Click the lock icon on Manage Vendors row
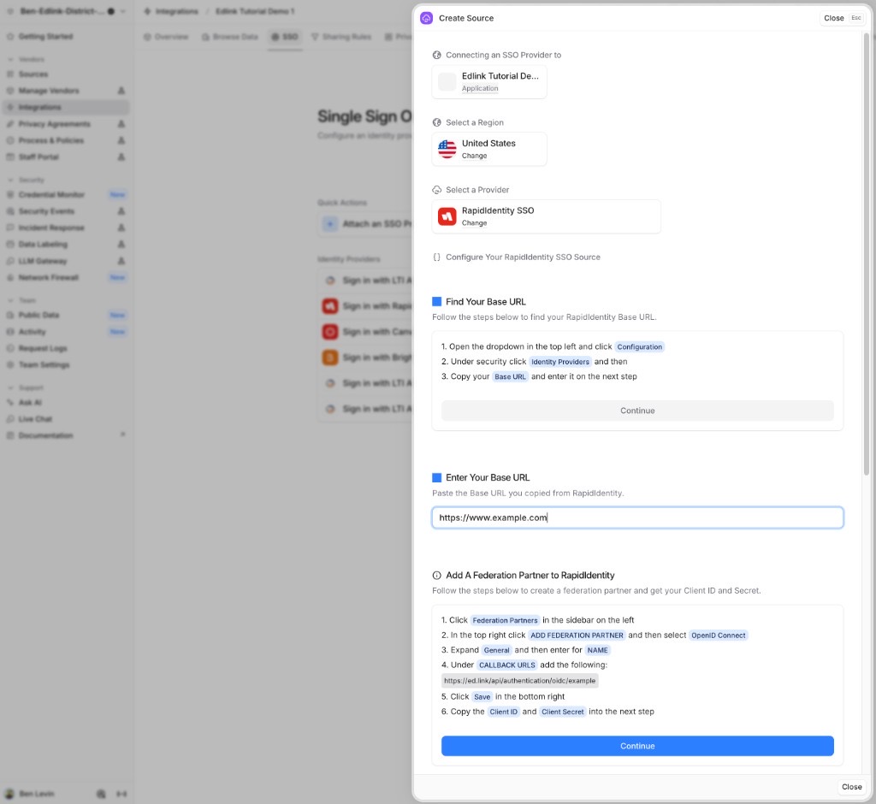The width and height of the screenshot is (876, 804). (x=121, y=91)
